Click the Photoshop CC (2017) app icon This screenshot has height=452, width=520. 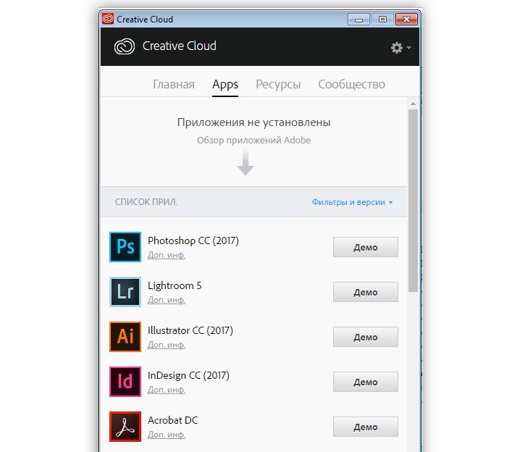[x=125, y=247]
